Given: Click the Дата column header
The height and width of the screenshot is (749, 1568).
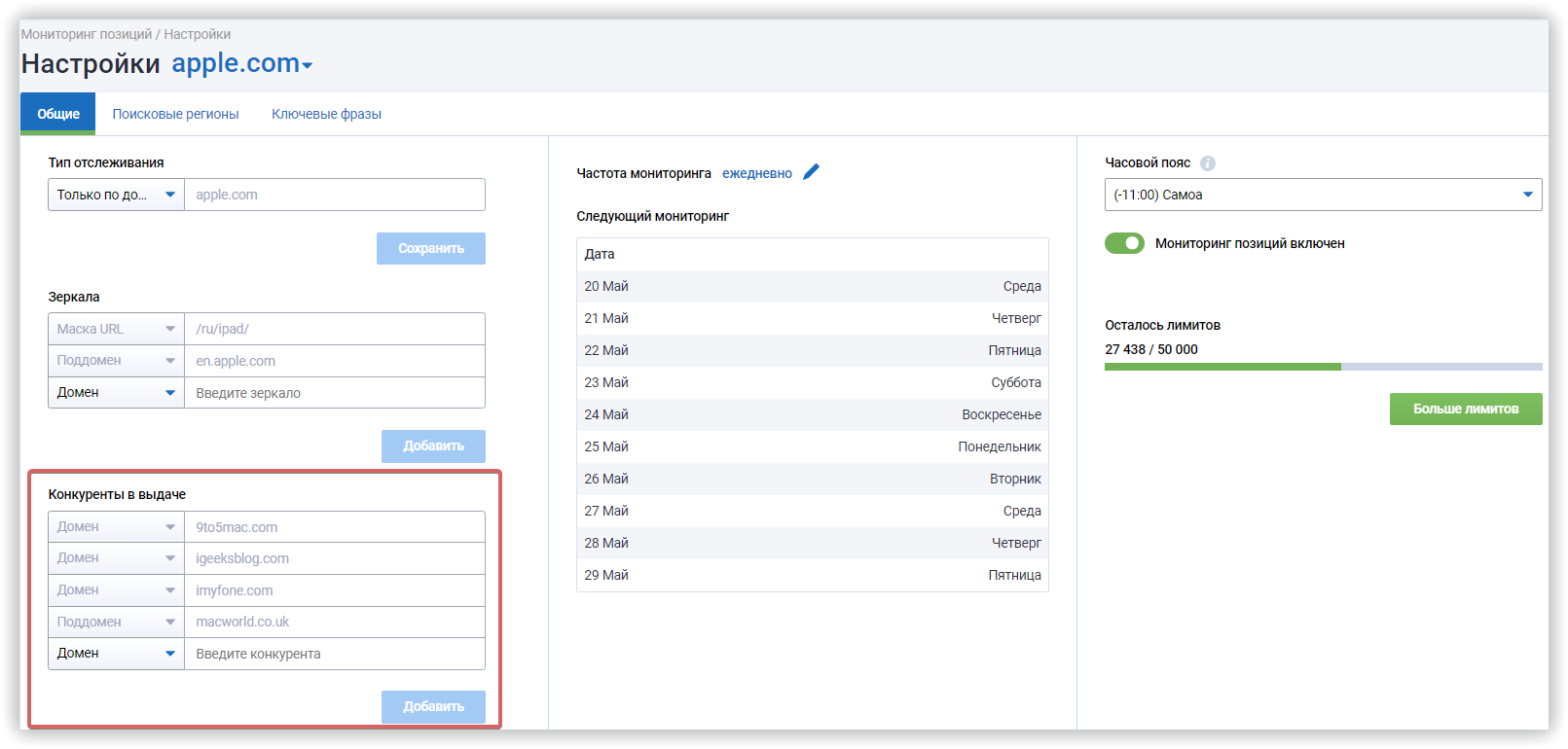Looking at the screenshot, I should [600, 254].
